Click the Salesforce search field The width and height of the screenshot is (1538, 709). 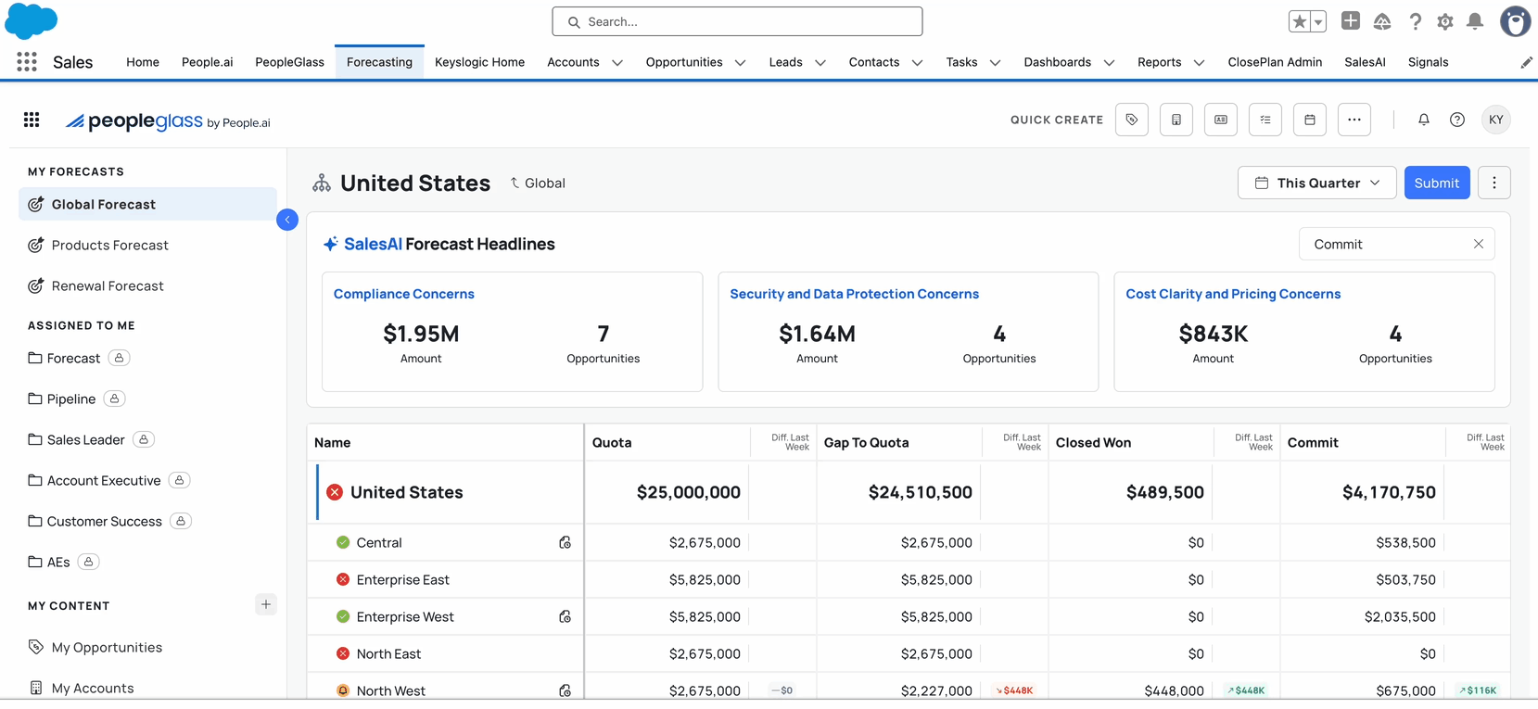737,21
